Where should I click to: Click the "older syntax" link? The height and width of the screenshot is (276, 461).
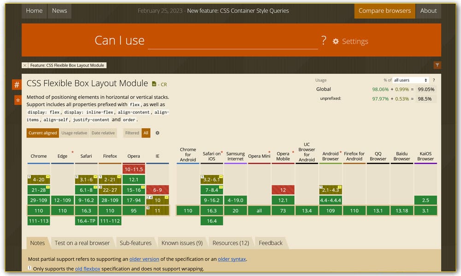coord(232,259)
